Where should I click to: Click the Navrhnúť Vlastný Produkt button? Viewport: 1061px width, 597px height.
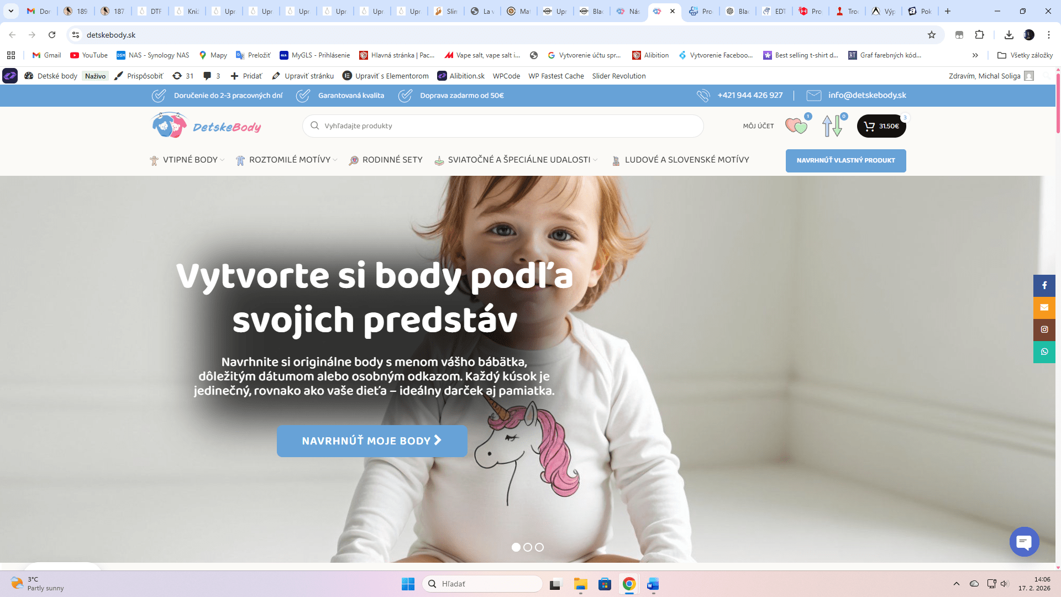point(845,160)
